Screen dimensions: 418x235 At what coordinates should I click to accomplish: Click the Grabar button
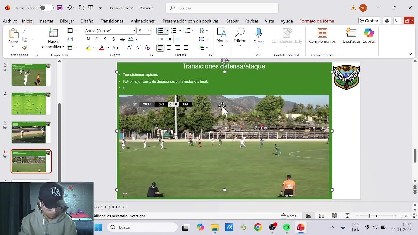369,21
